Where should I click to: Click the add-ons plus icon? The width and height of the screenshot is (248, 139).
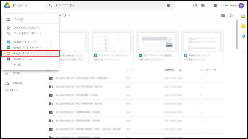click(243, 52)
